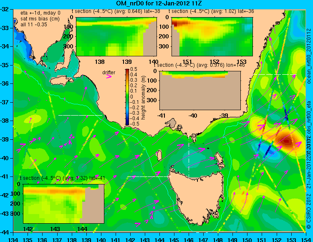This screenshot has height=242, width=313.
Task: Select the 'eta +-1d, mday 0' text
Action: coord(40,13)
